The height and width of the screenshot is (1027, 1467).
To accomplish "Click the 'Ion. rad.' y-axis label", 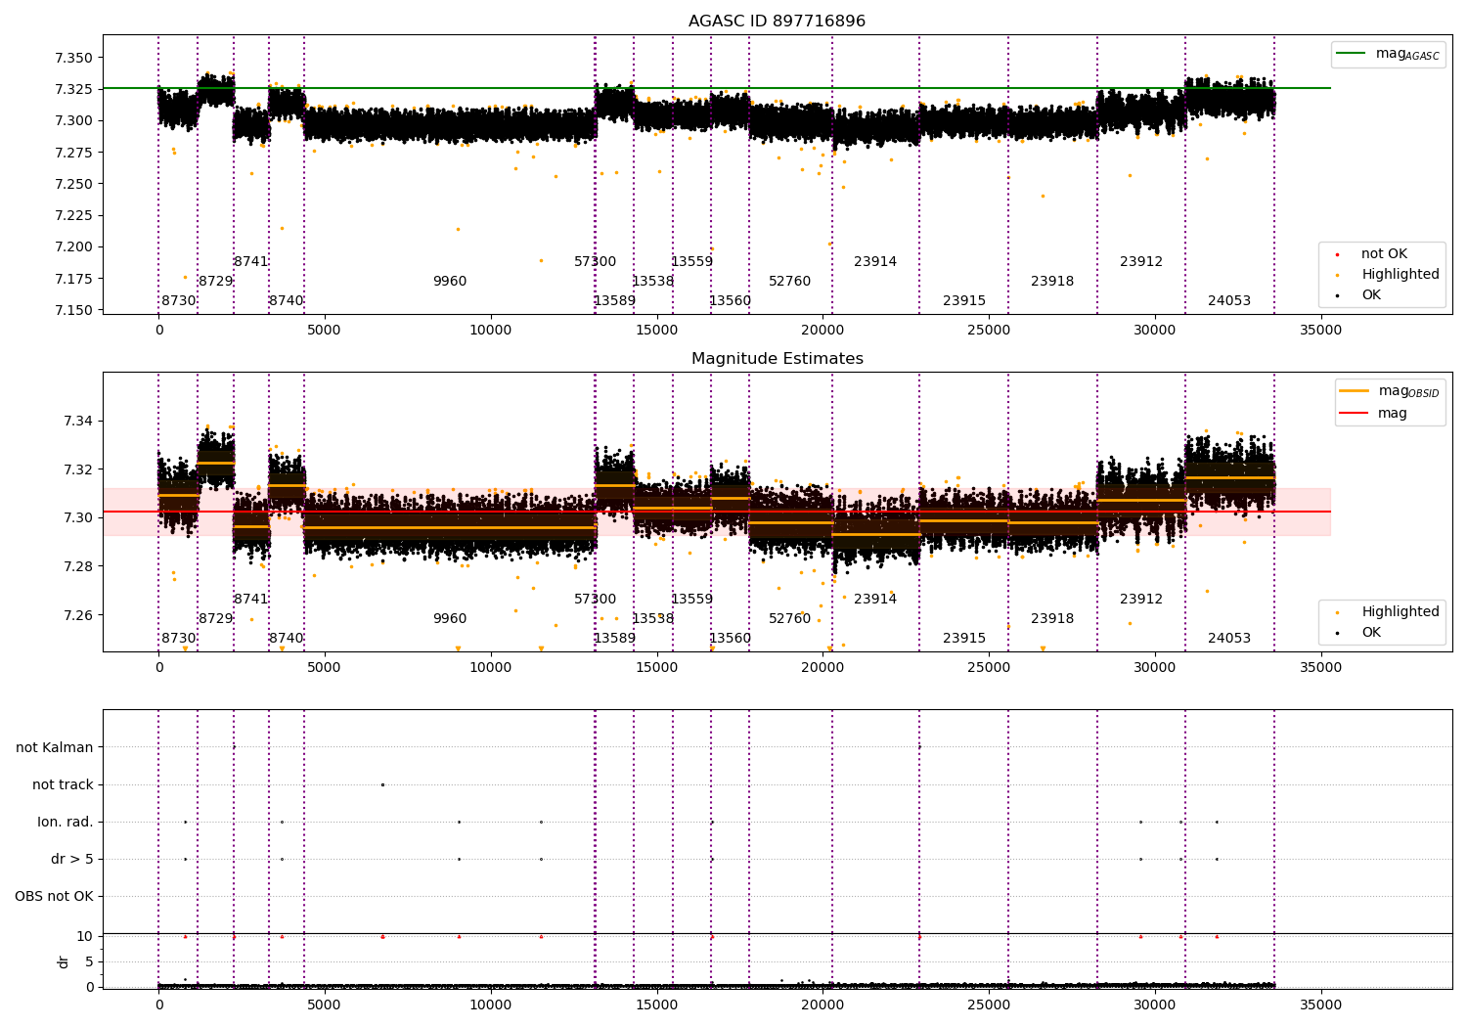I will (66, 822).
